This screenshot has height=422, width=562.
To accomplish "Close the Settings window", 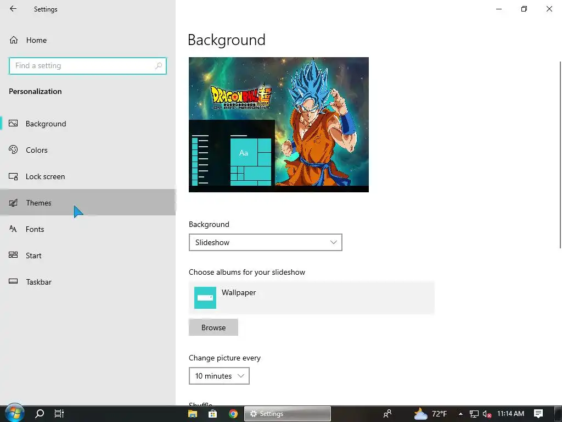I will (x=549, y=9).
